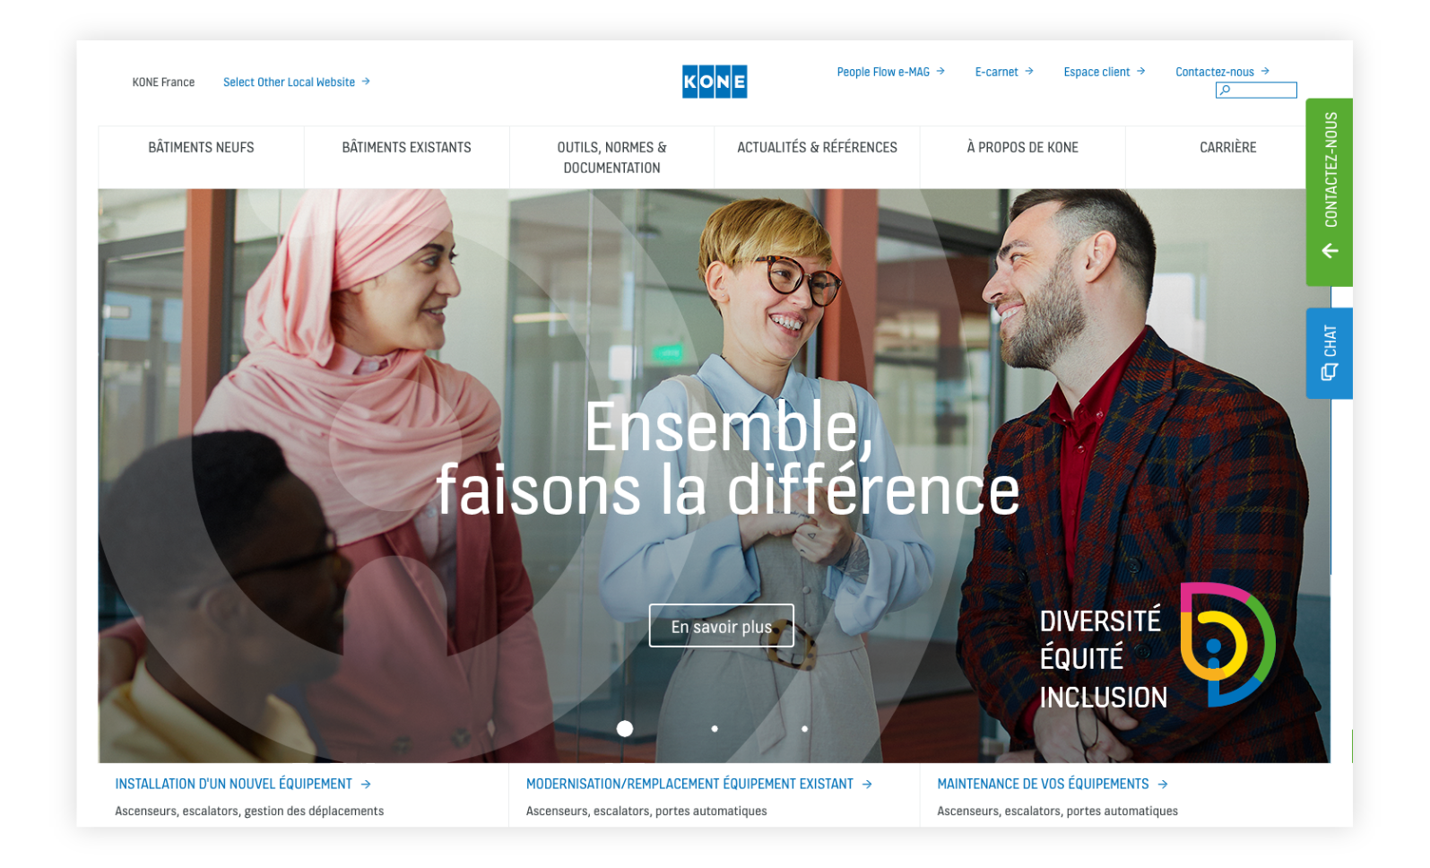Screen dimensions: 1430x868
Task: Open À propos de KONE menu
Action: (x=1023, y=148)
